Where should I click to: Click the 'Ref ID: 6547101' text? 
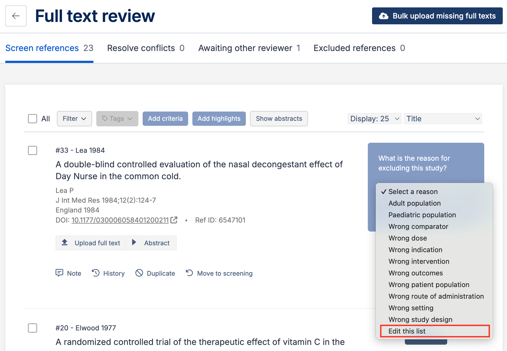pos(220,220)
